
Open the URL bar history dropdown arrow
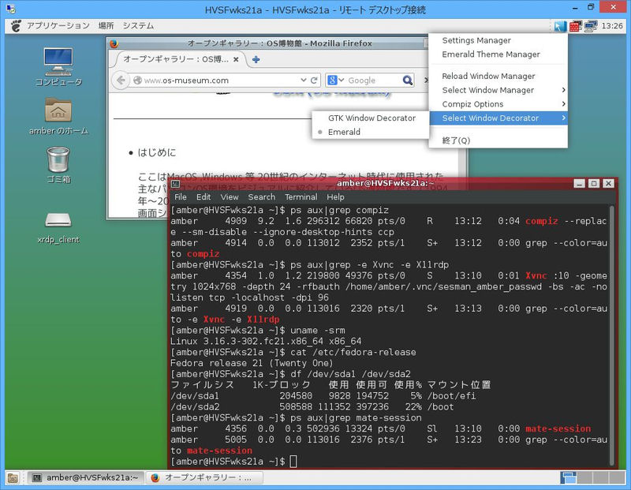coord(304,80)
